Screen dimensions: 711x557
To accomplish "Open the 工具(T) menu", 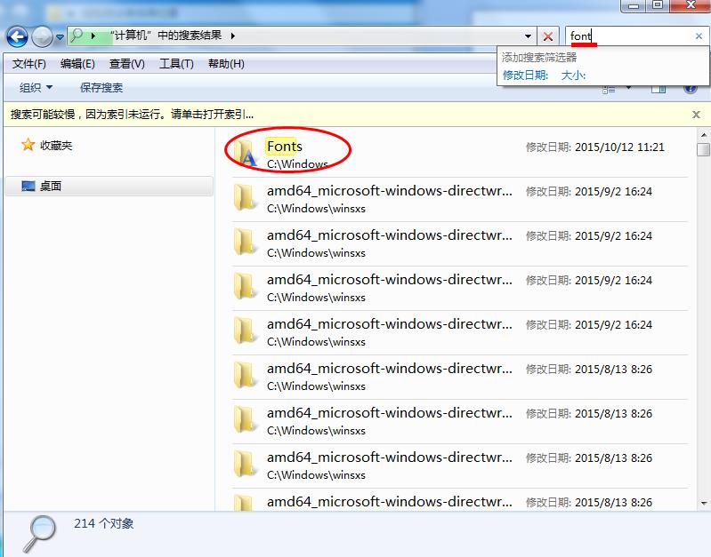I will point(176,64).
